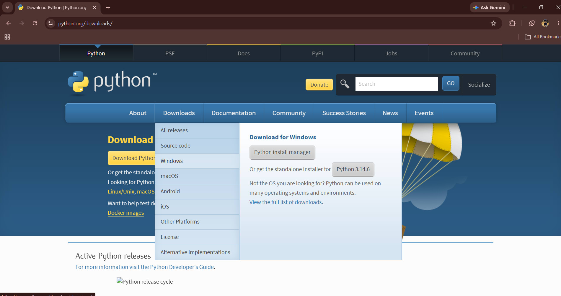Viewport: 561px width, 296px height.
Task: Click the browser forward arrow
Action: [x=22, y=23]
